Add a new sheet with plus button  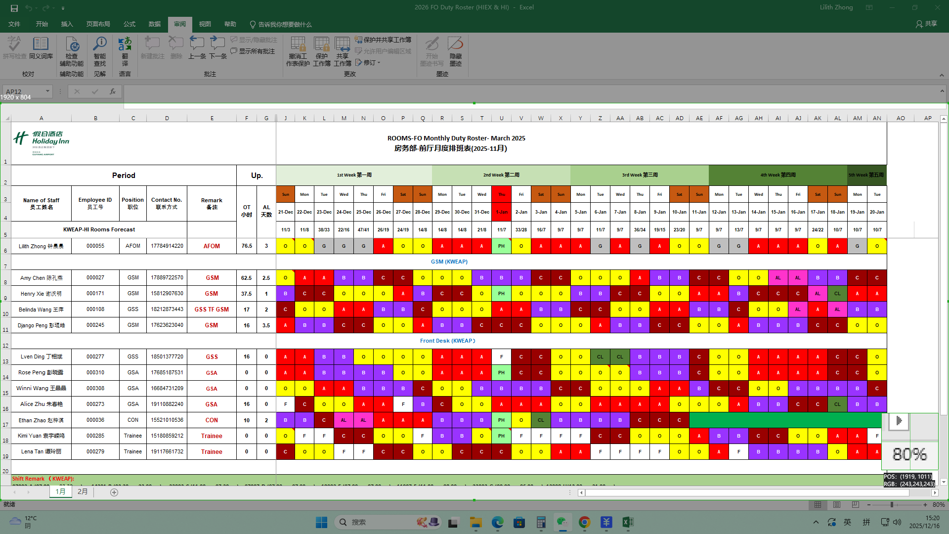point(114,492)
